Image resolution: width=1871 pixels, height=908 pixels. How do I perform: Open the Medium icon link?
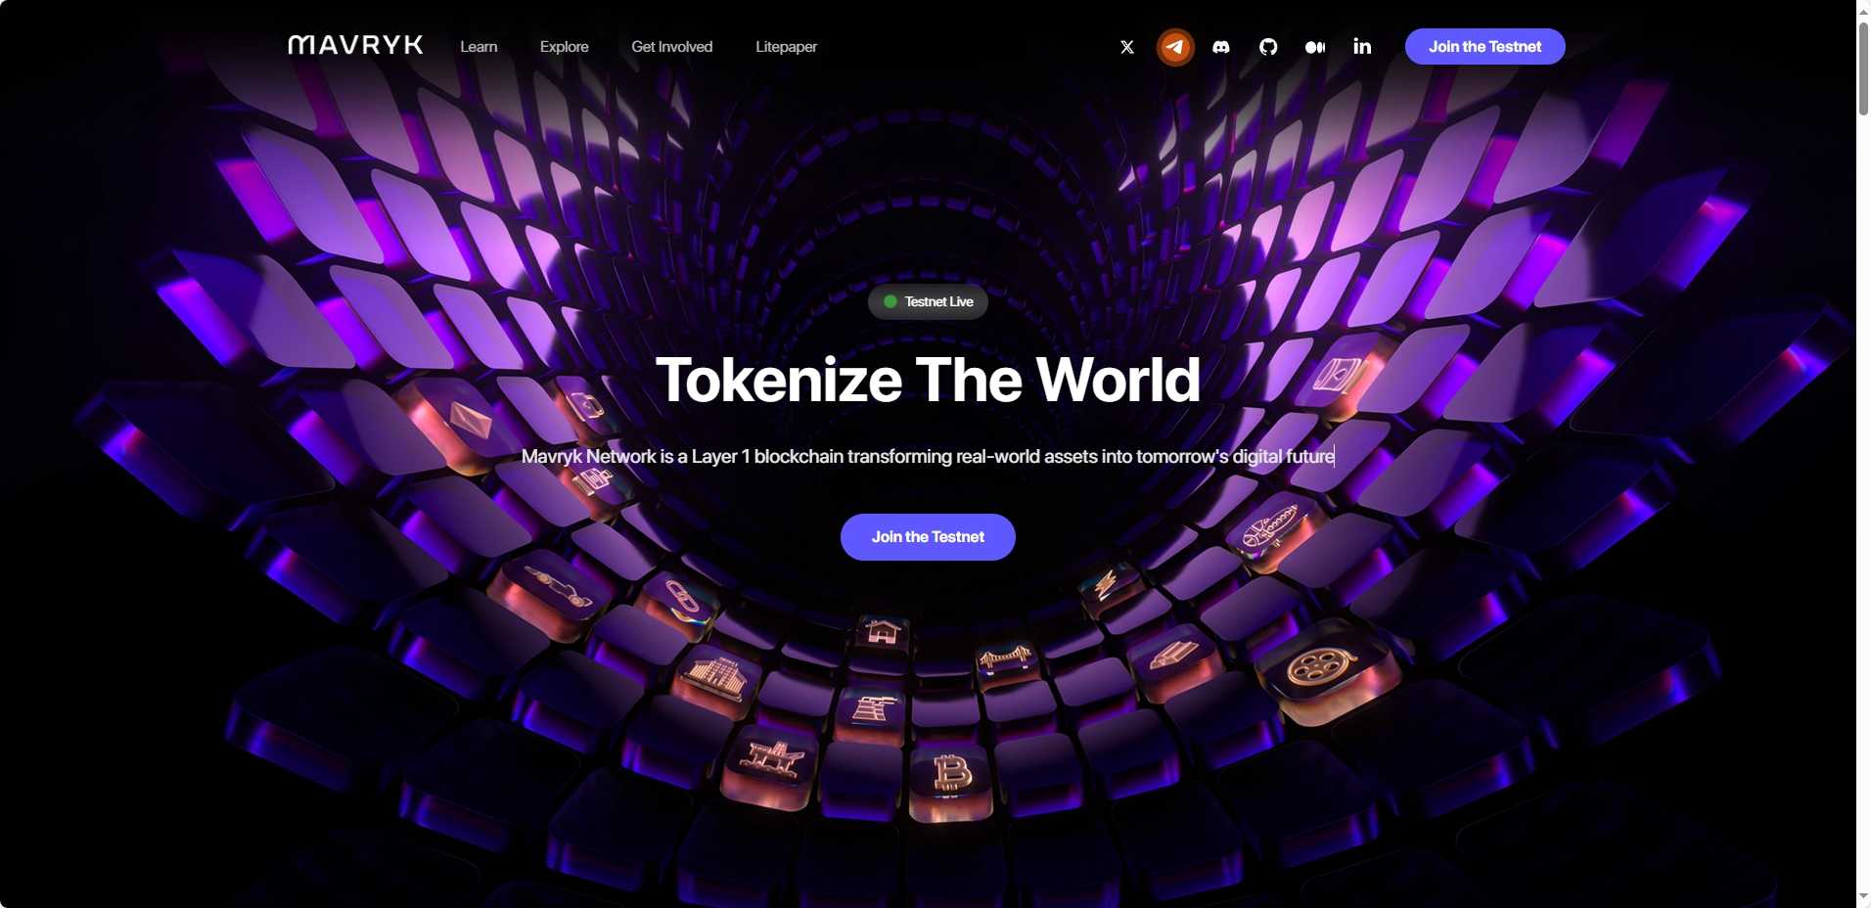(x=1315, y=47)
